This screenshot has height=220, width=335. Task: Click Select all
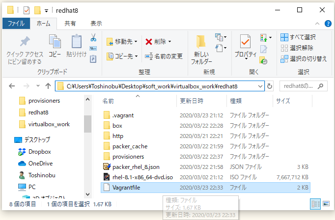tap(298, 37)
